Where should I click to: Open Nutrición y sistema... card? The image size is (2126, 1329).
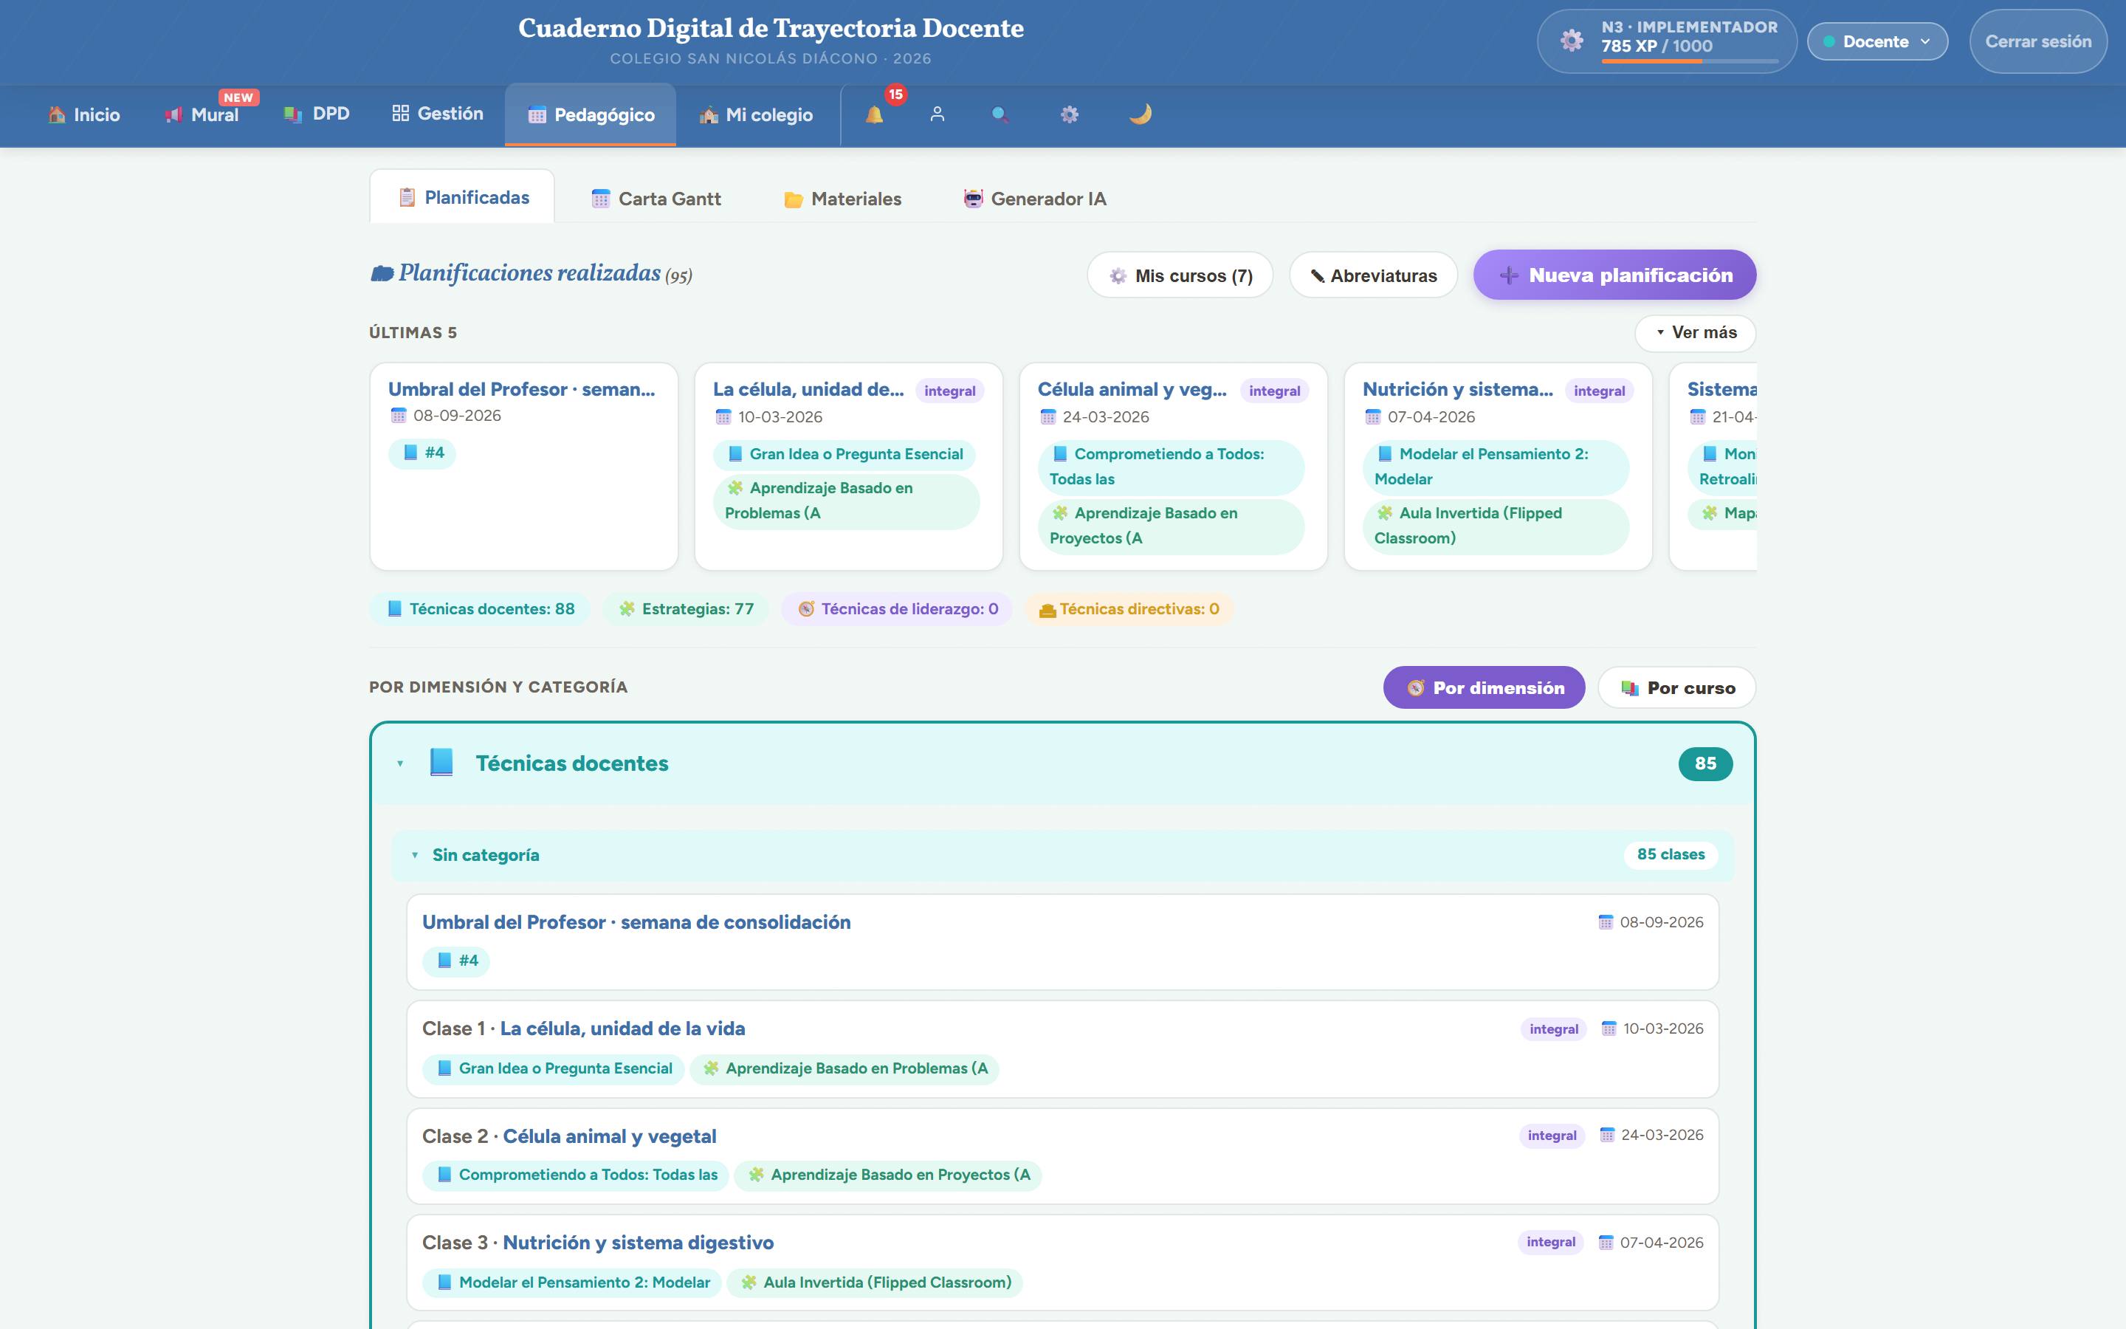point(1498,466)
